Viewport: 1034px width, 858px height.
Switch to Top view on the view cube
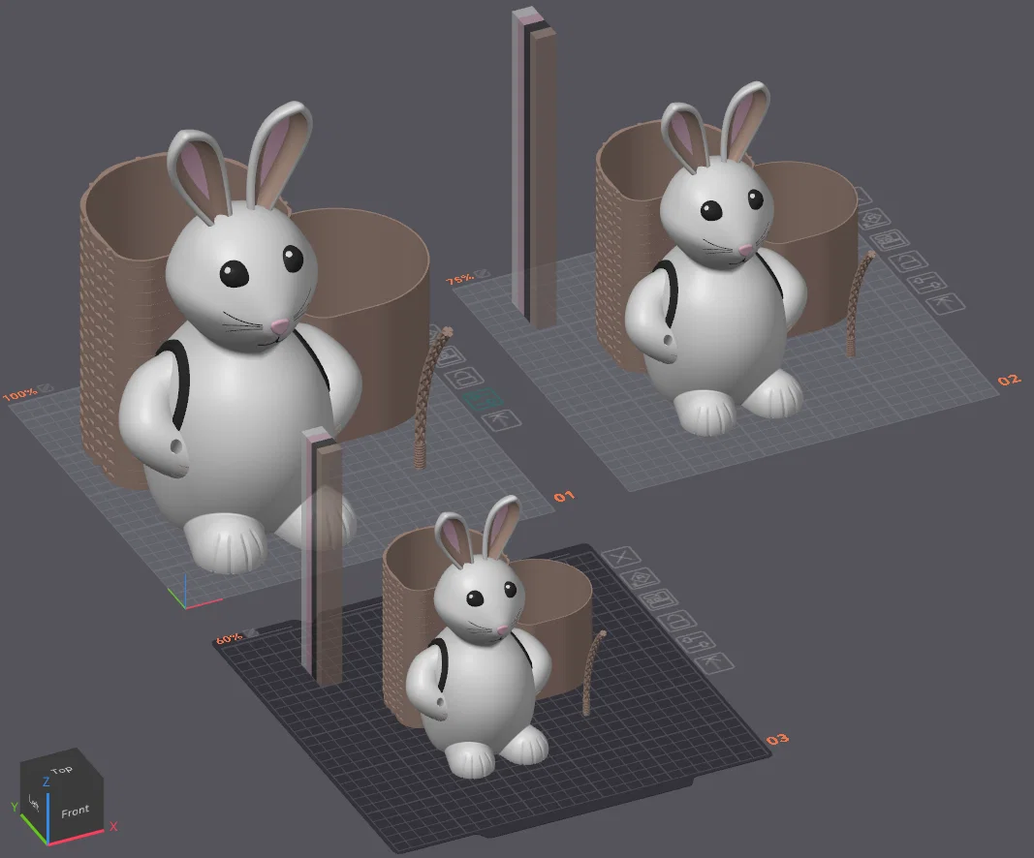[x=61, y=770]
